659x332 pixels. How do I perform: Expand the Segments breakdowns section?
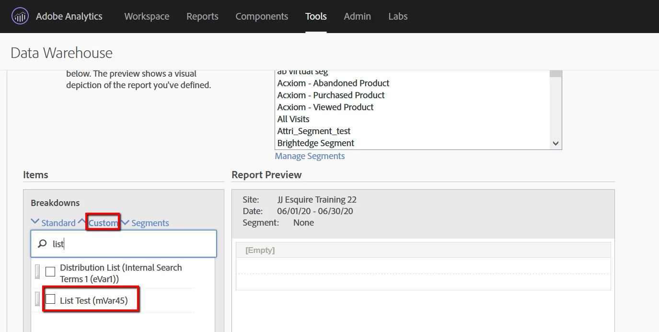145,223
